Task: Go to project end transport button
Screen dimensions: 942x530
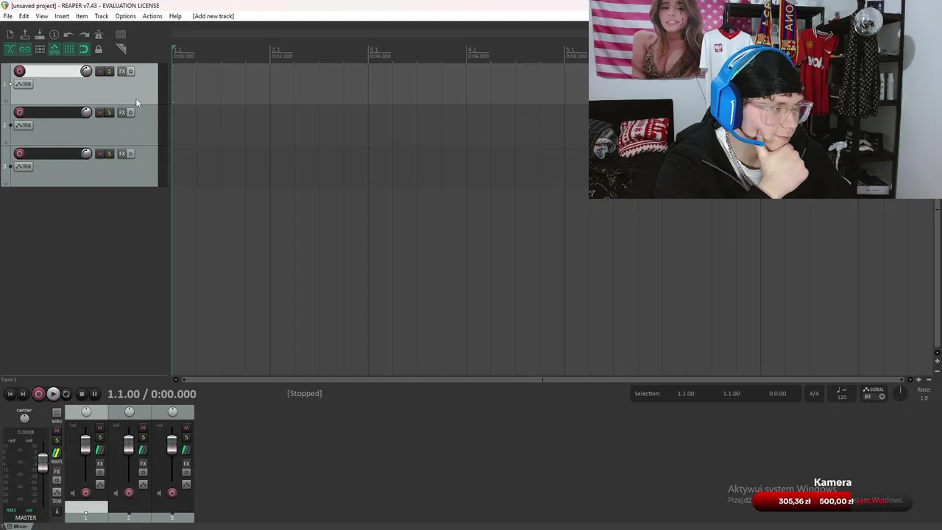Action: point(23,394)
